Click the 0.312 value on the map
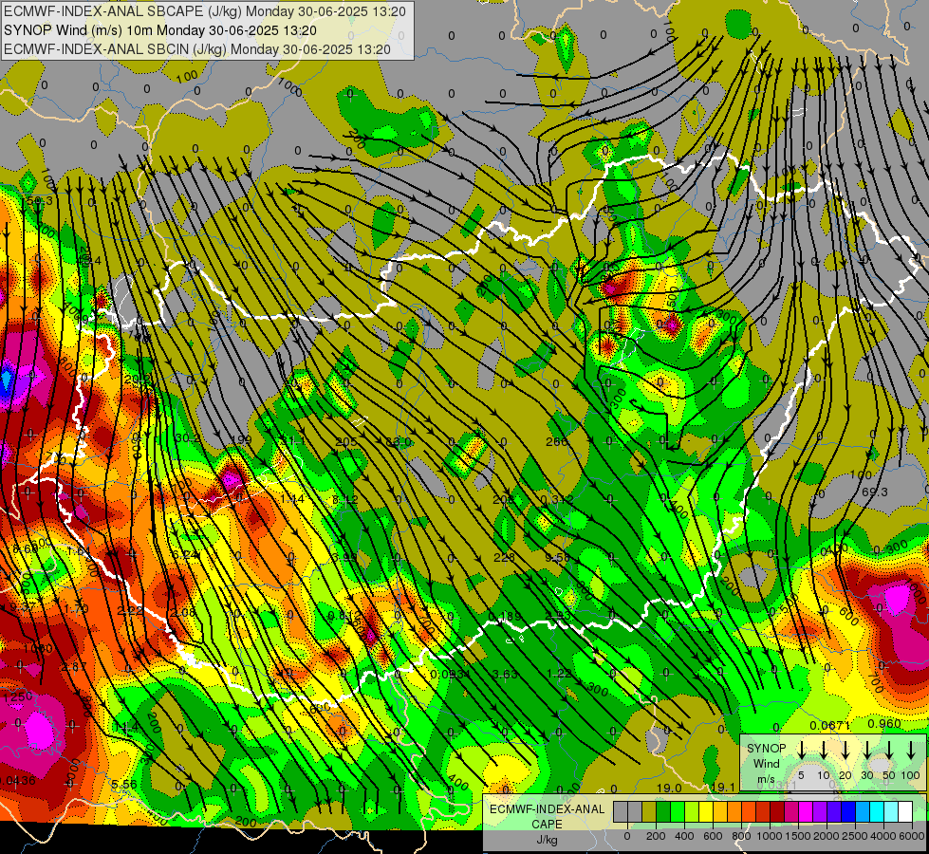Screen dimensions: 929x854 [x=558, y=500]
